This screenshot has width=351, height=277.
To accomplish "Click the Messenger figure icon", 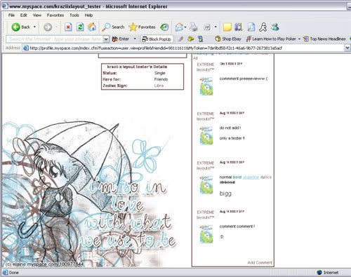I will tap(263, 27).
